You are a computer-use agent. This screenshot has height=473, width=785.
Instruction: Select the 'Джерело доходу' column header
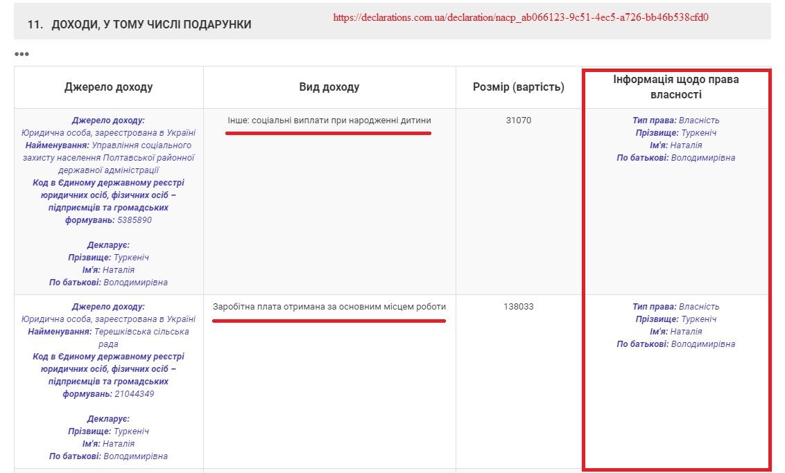coord(108,87)
